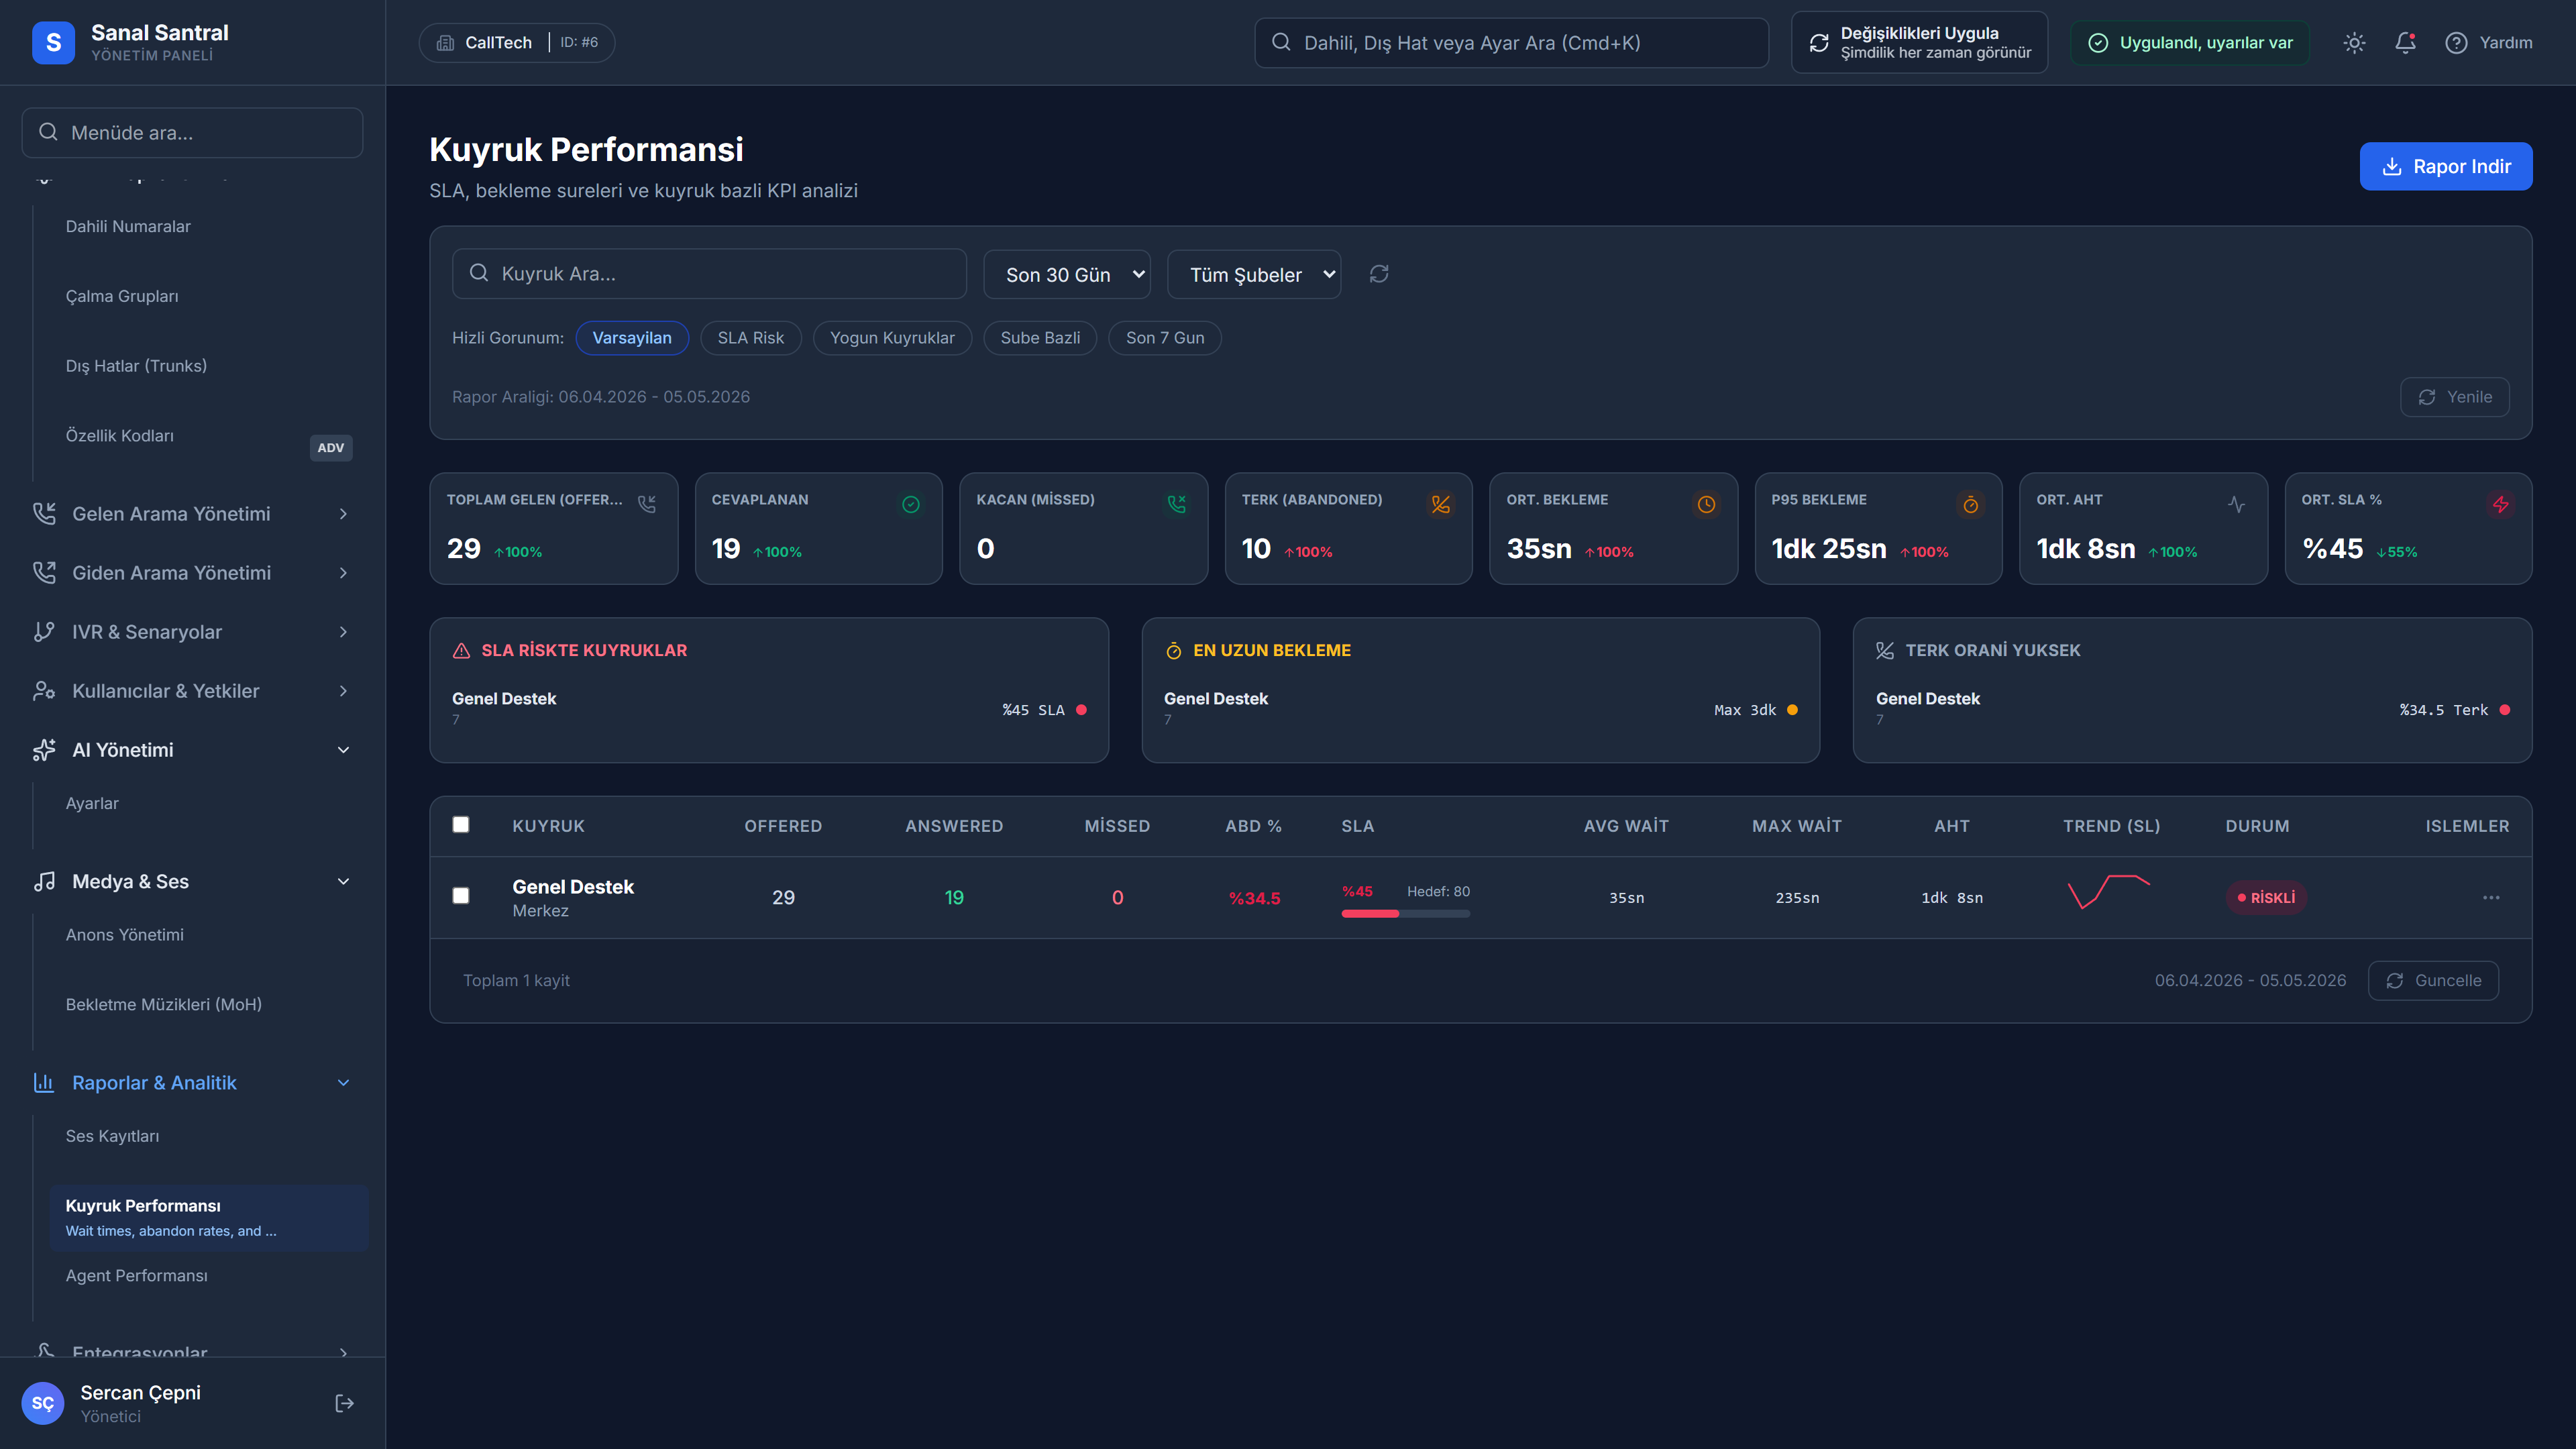Viewport: 2576px width, 1449px height.
Task: Click the trend sparkline for Genel Destek
Action: tap(2108, 891)
